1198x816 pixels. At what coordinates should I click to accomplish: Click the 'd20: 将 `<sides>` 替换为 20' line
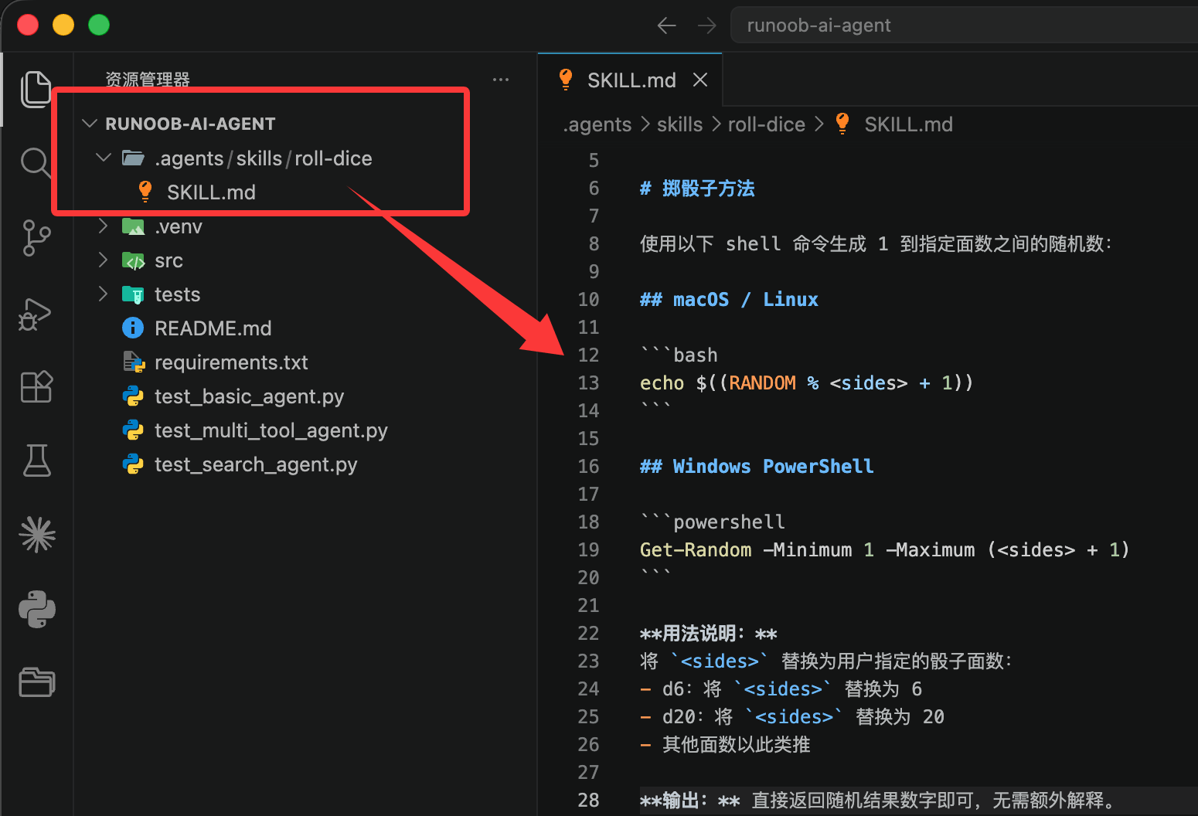click(792, 717)
